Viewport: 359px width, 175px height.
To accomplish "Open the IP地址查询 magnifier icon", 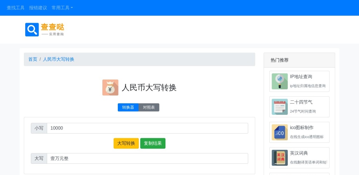I will 279,81.
